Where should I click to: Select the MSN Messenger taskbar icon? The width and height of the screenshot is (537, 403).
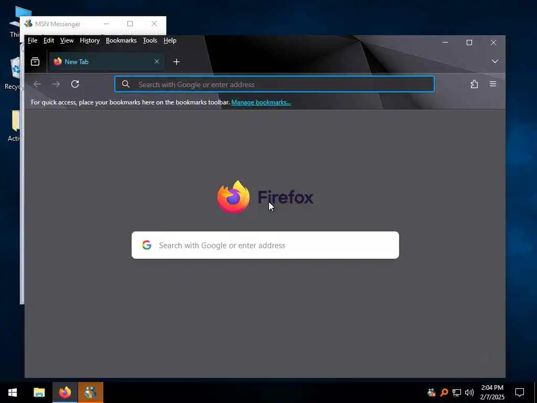91,393
